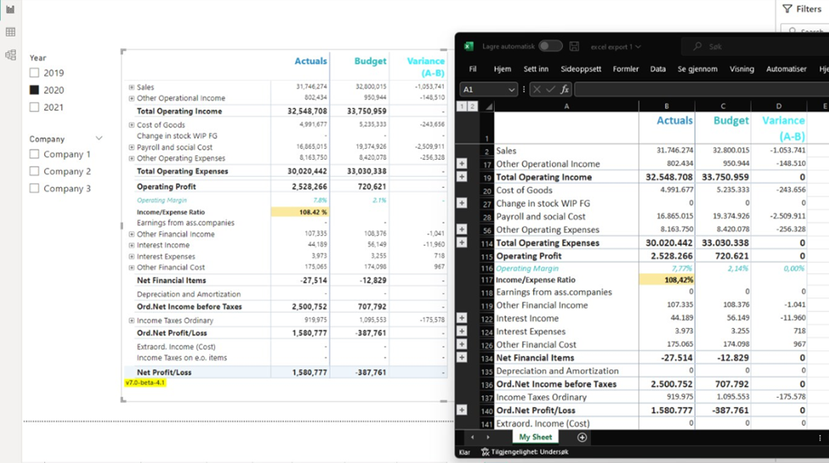This screenshot has width=829, height=463.
Task: Open the Formler menu tab
Action: (625, 69)
